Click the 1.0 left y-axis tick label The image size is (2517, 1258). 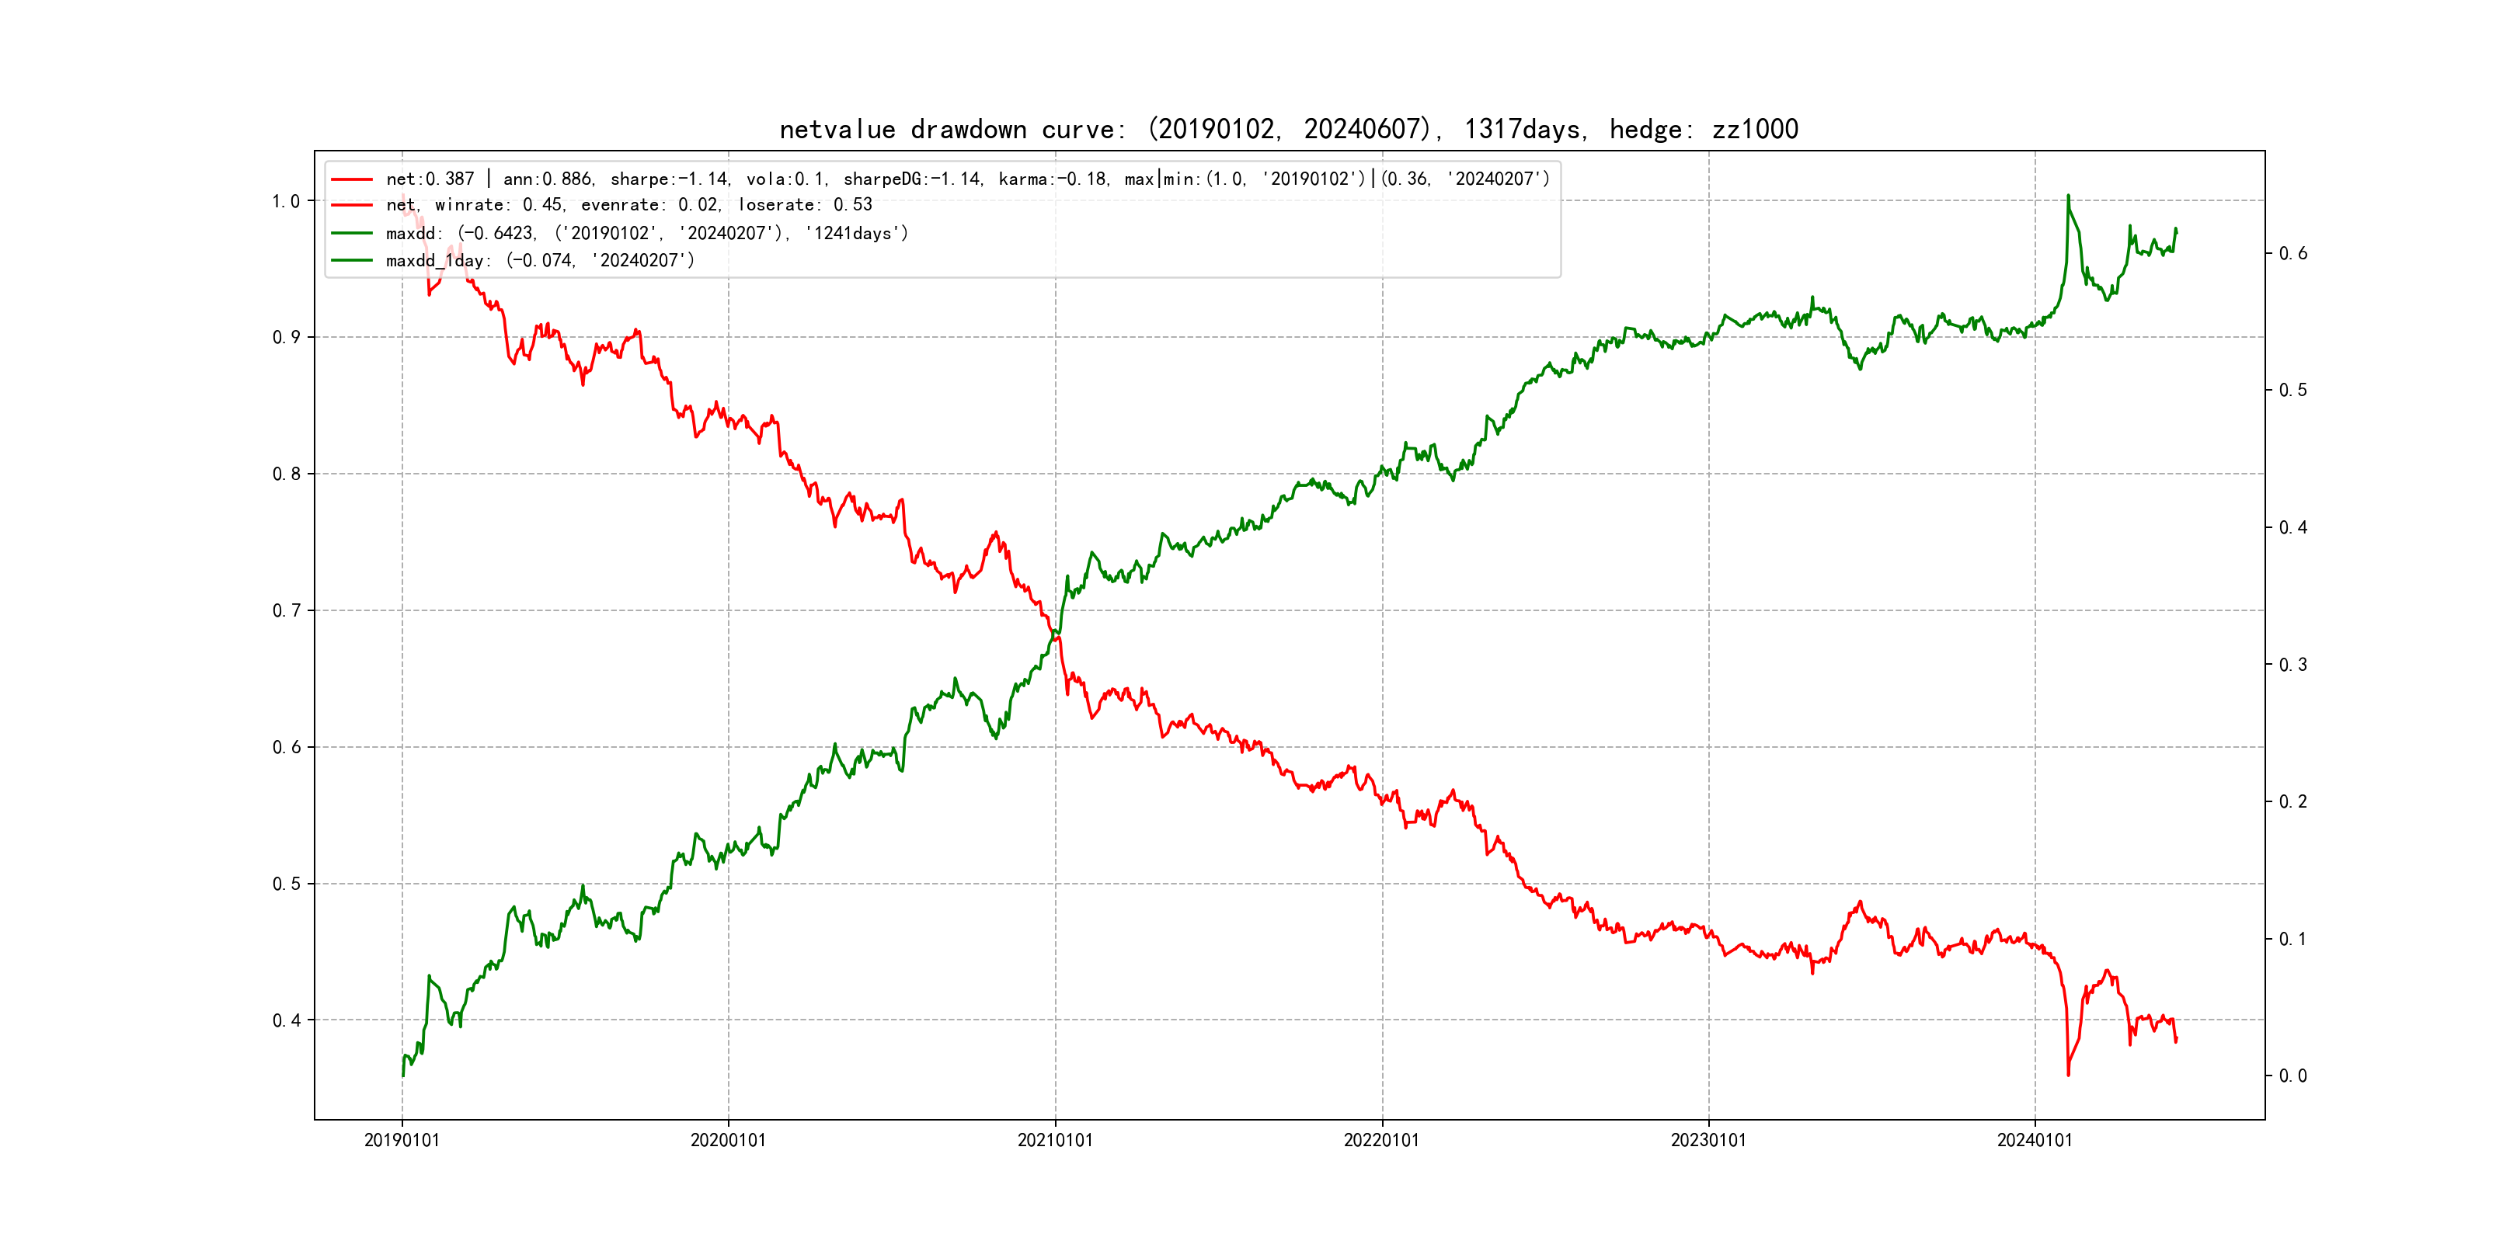(285, 201)
